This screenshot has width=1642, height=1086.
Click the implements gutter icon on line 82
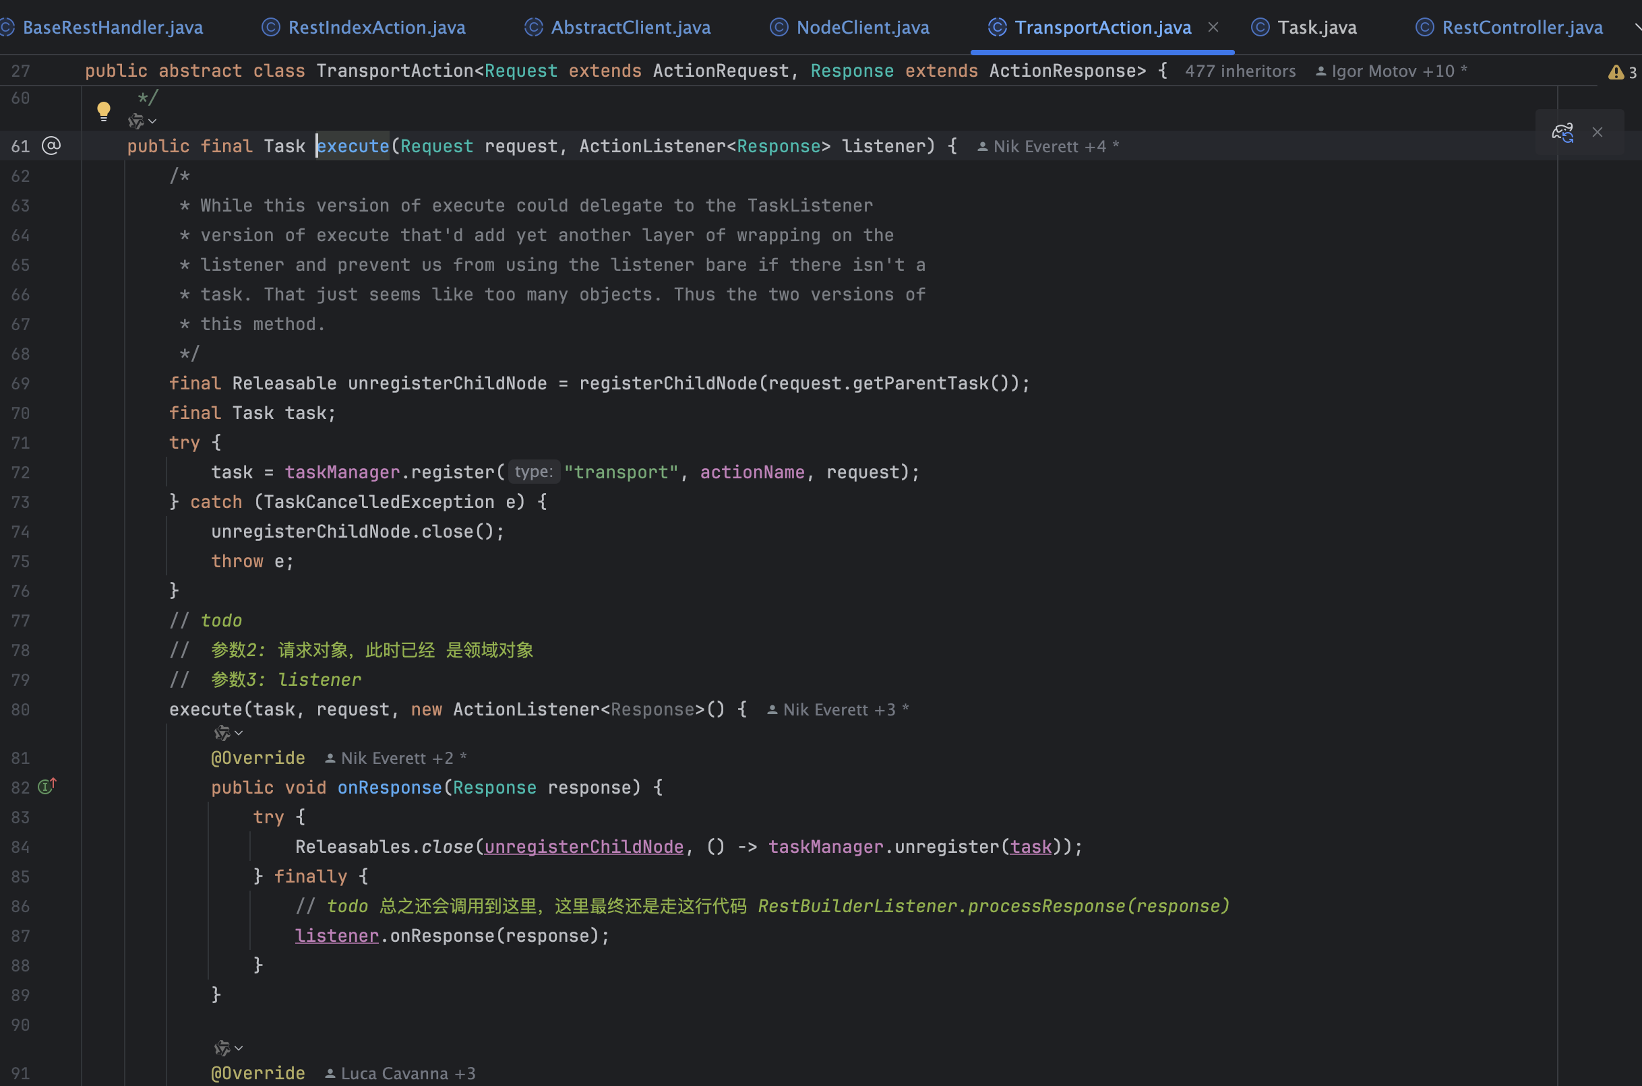coord(47,786)
